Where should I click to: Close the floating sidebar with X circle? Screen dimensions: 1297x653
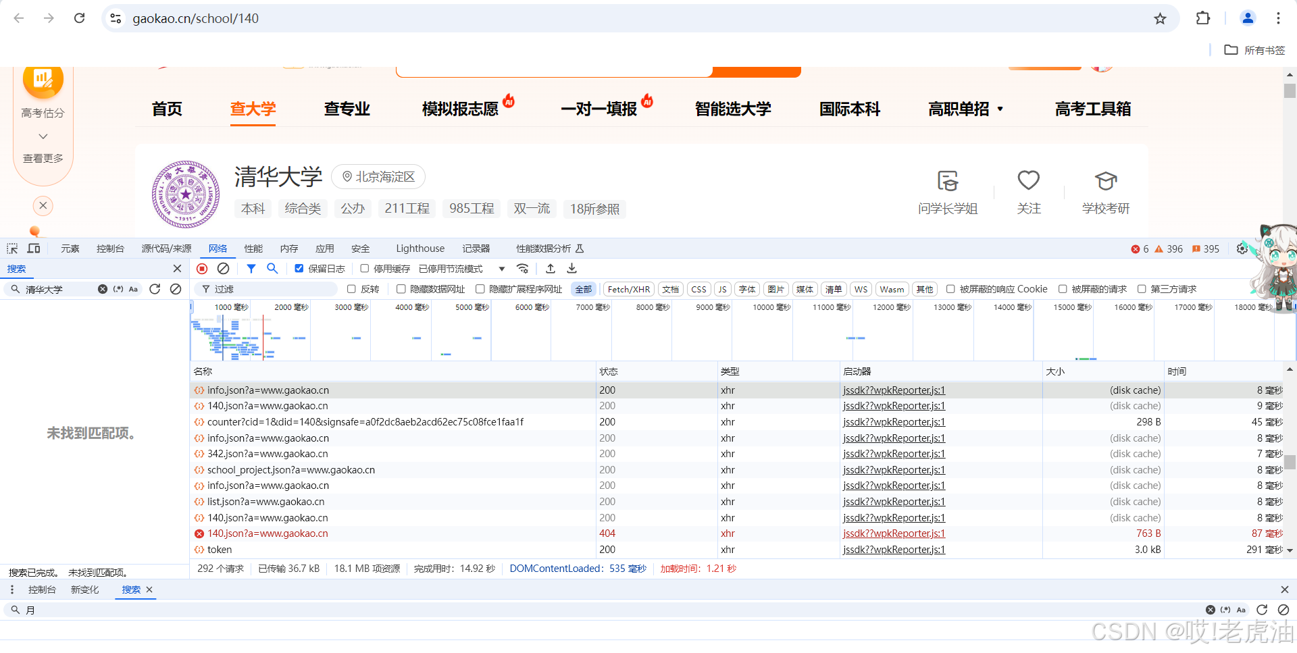click(x=43, y=205)
